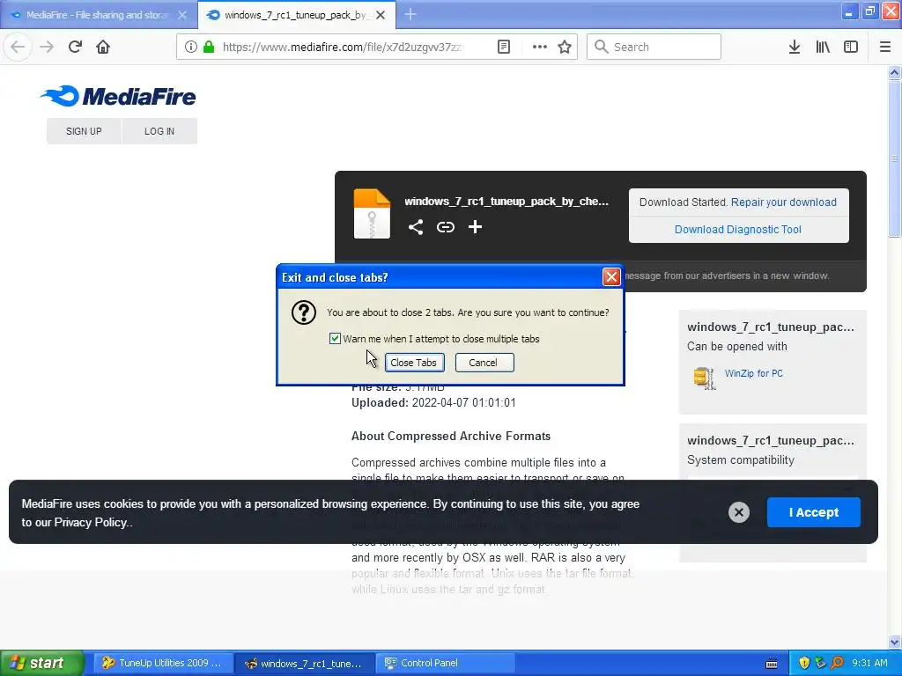Screen dimensions: 902x676
Task: Uncheck Warn me when closing multiple tabs
Action: 335,339
